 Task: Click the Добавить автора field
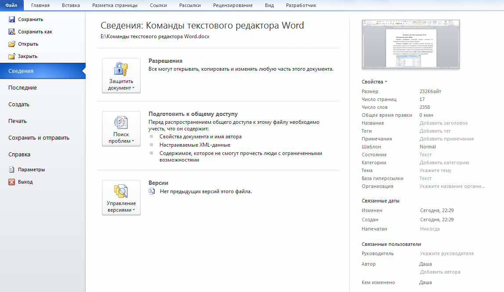click(440, 272)
